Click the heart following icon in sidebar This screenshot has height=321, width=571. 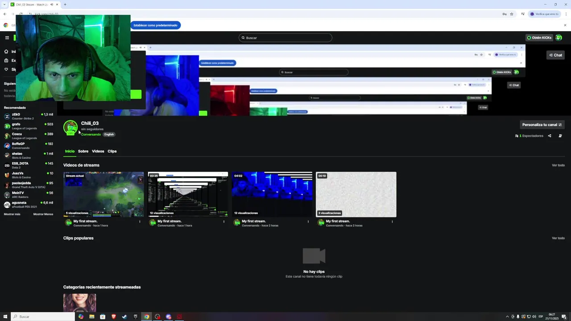(x=6, y=70)
